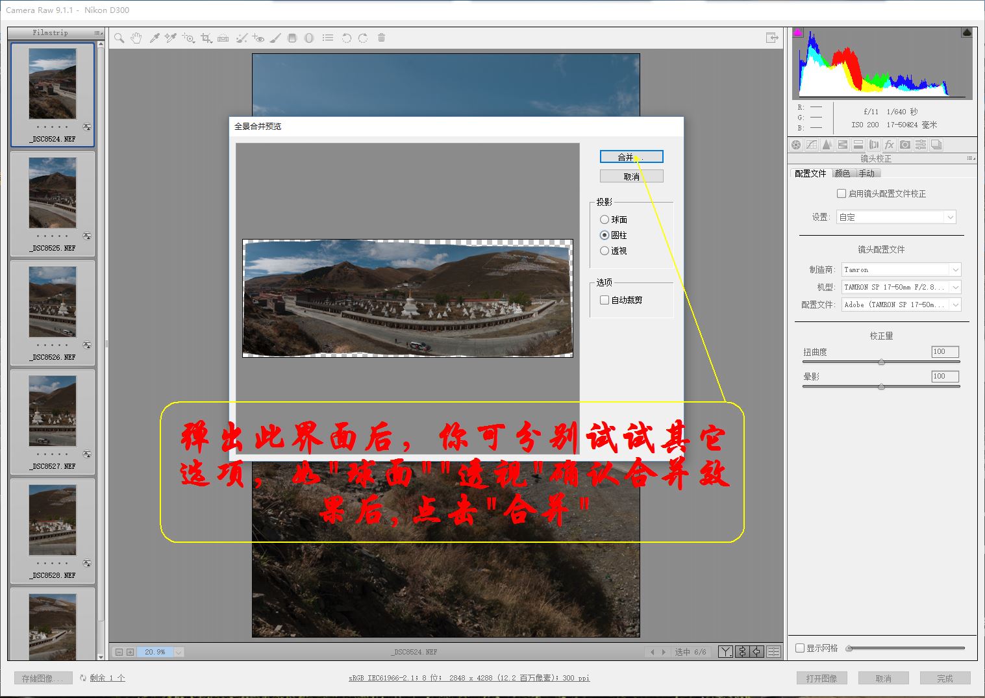This screenshot has height=698, width=985.
Task: Select 透视 projection option
Action: (x=614, y=251)
